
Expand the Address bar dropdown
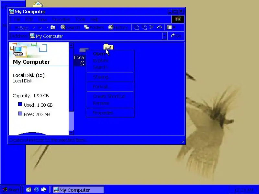pos(164,36)
